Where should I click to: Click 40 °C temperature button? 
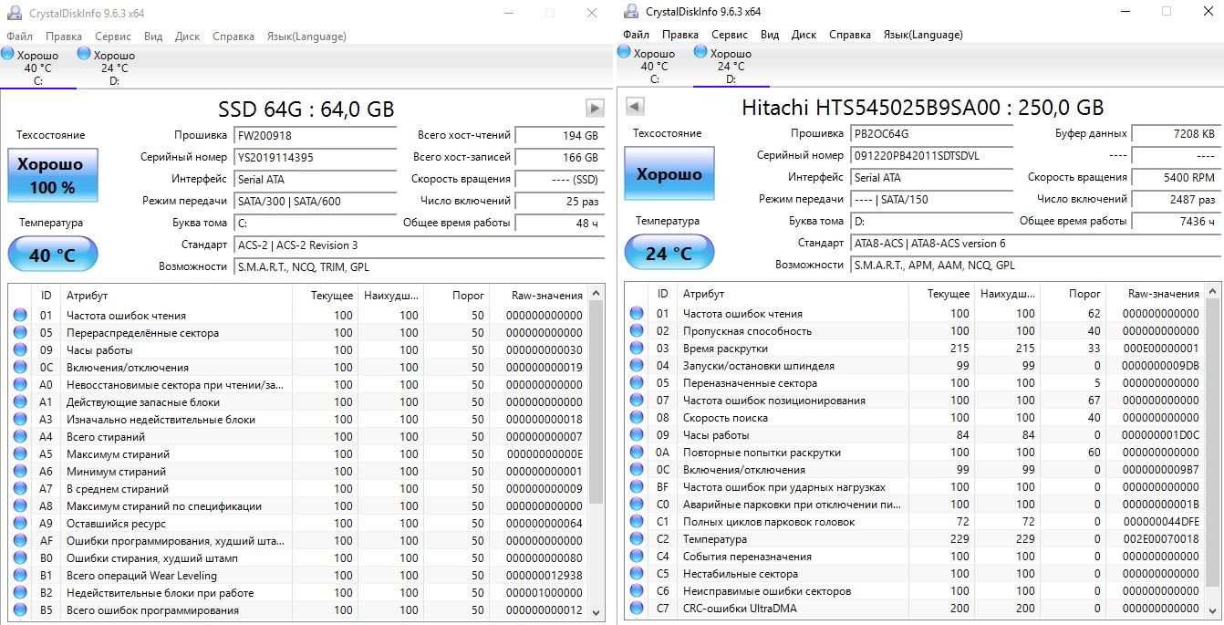pos(52,255)
